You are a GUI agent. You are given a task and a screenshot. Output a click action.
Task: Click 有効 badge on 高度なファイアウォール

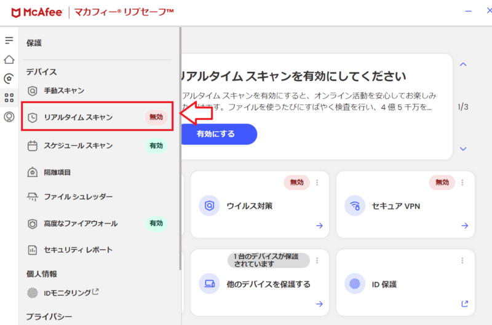coord(156,224)
